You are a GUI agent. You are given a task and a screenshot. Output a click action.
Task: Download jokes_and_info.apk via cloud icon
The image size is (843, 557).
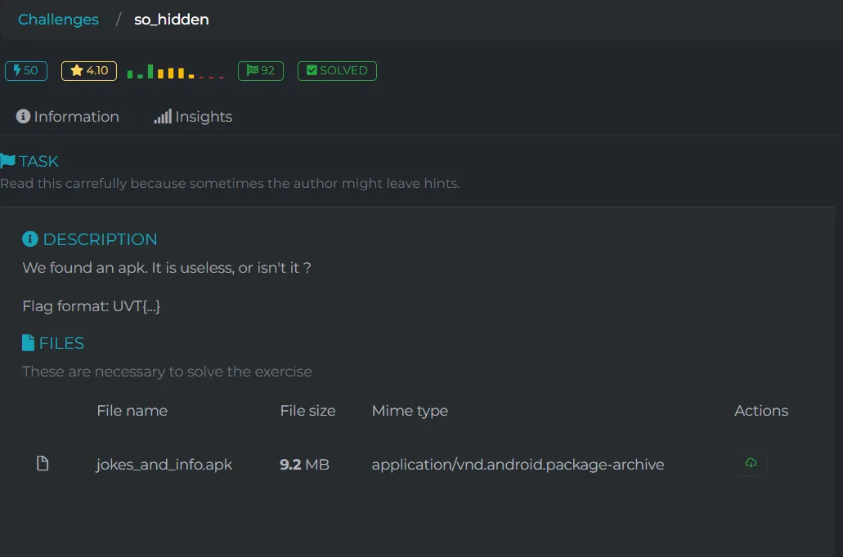coord(751,463)
